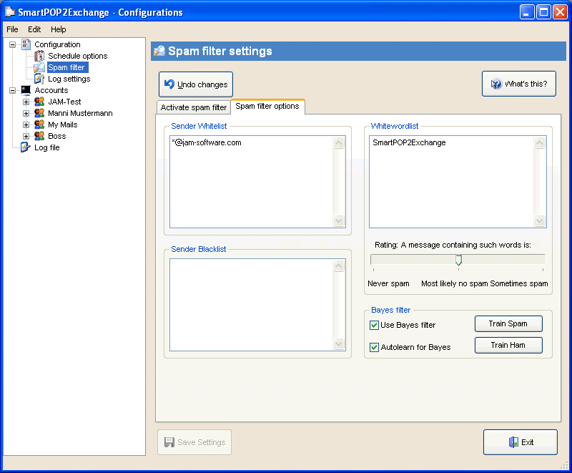Screen dimensions: 572x473
Task: Select the Spam filter tree item
Action: point(66,67)
